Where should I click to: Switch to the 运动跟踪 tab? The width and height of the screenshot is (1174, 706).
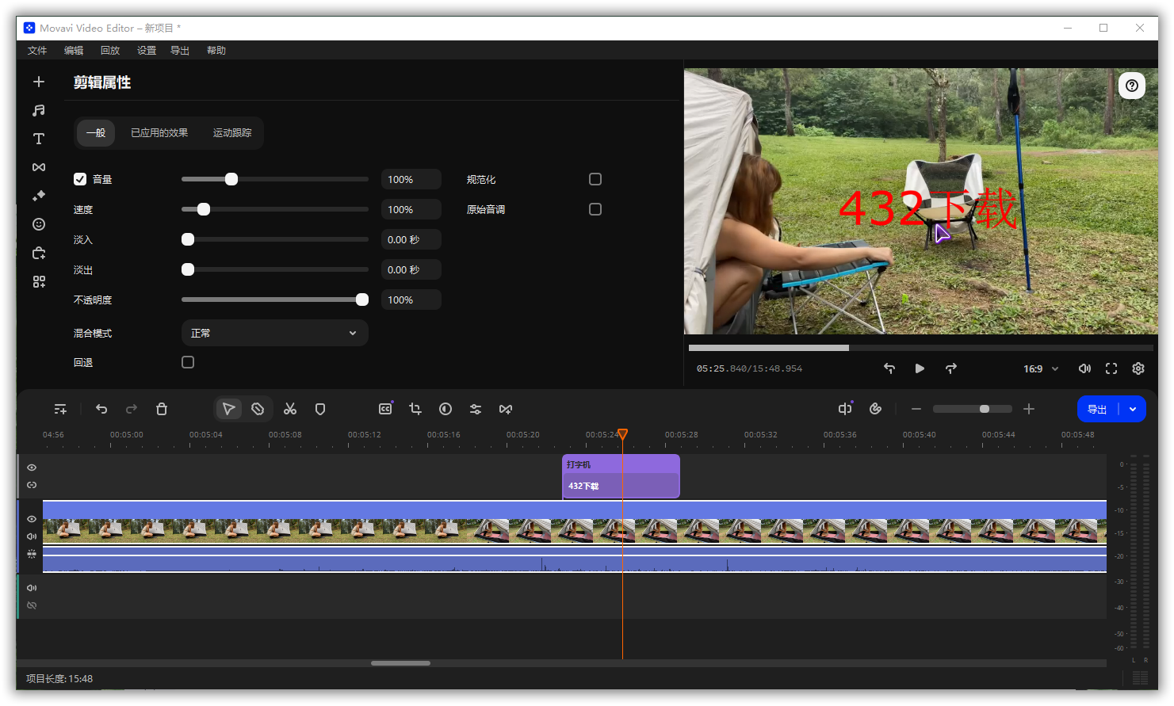[x=232, y=133]
